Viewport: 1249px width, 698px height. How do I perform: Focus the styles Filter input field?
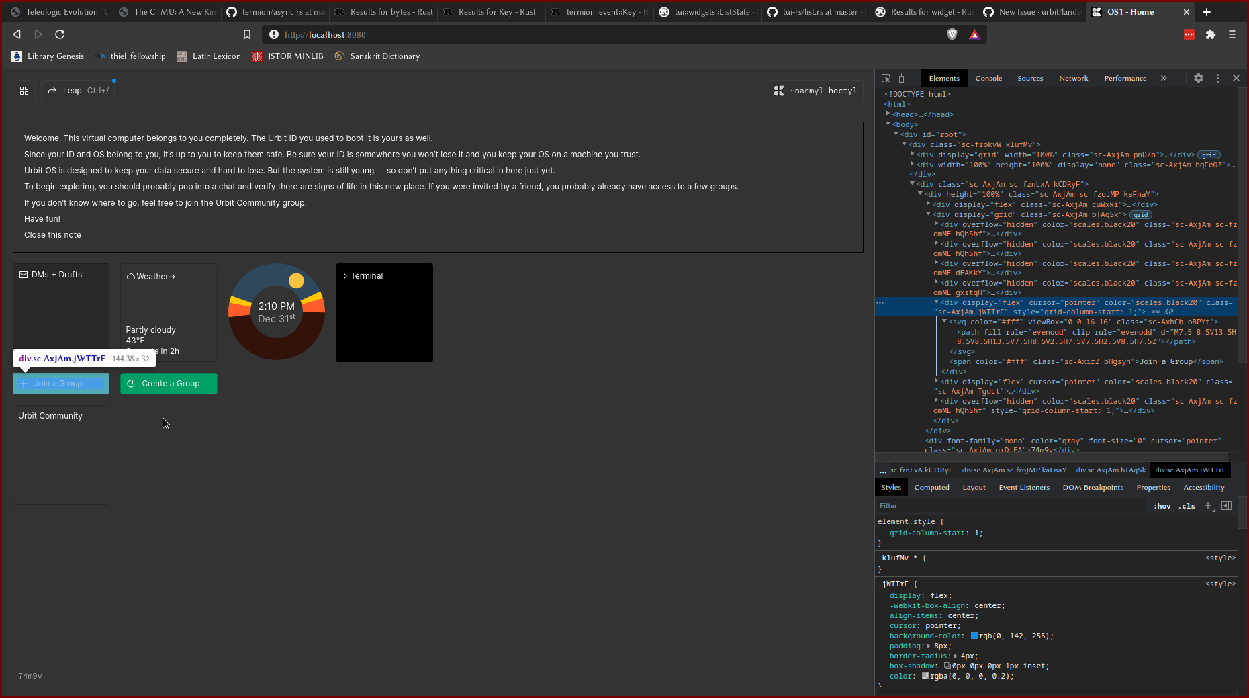[1011, 506]
